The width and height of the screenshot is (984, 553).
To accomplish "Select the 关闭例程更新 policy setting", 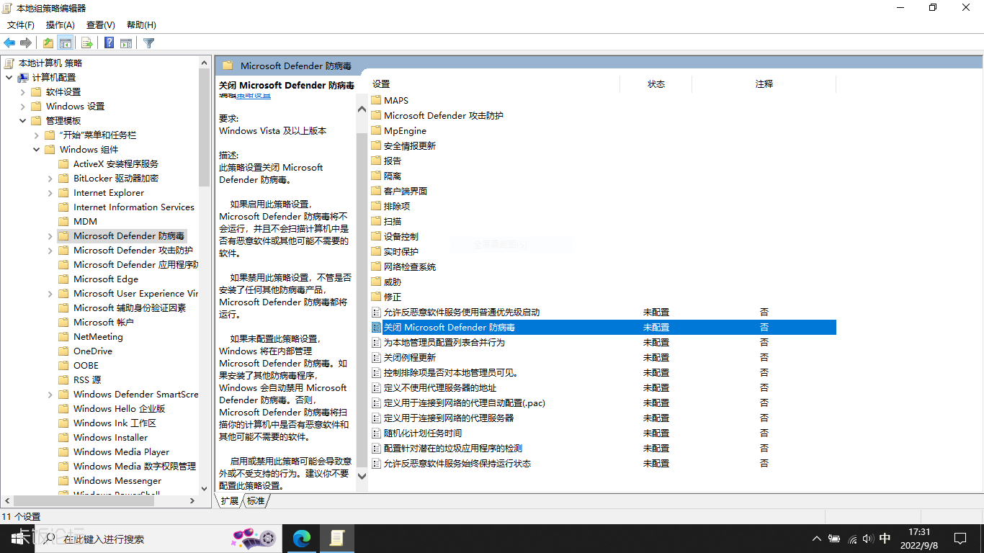I will [x=409, y=358].
